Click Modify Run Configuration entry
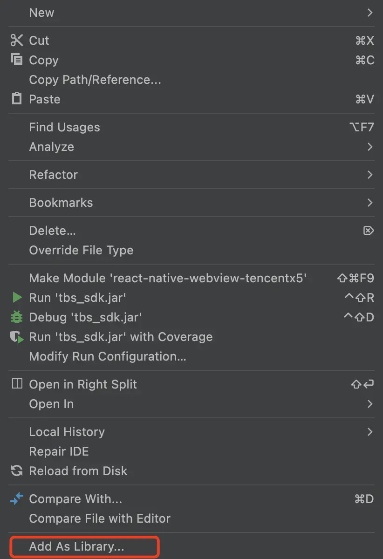This screenshot has height=559, width=383. [108, 356]
